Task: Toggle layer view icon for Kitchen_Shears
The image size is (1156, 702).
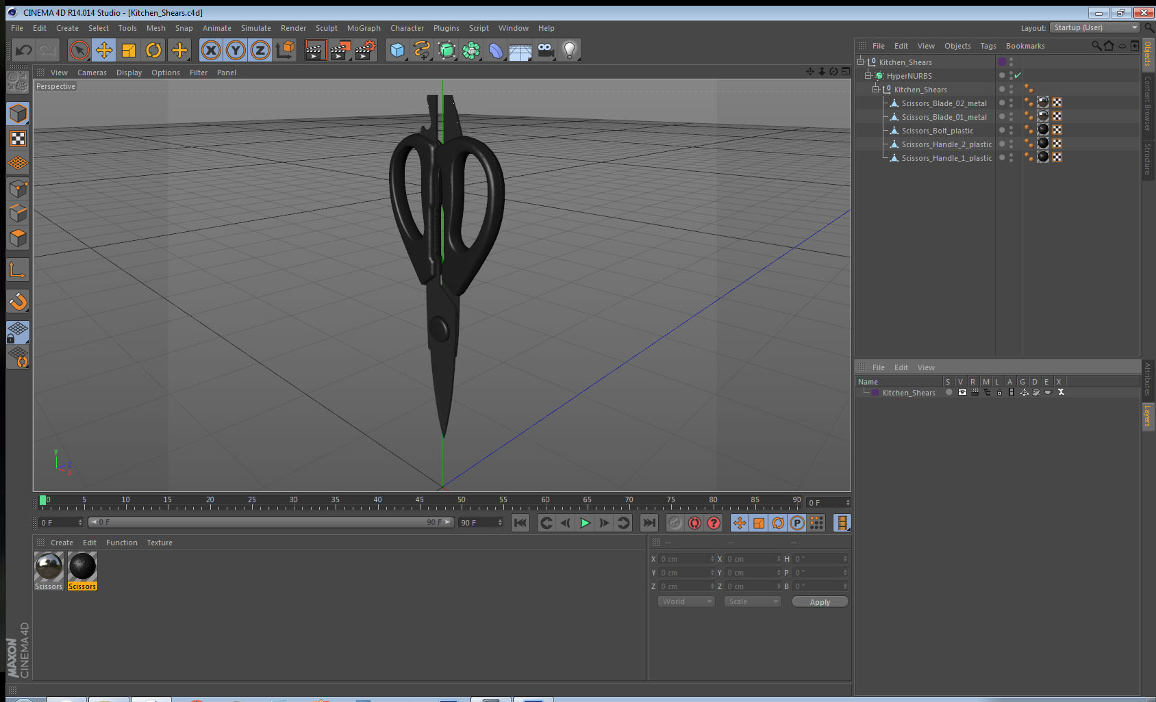Action: 962,392
